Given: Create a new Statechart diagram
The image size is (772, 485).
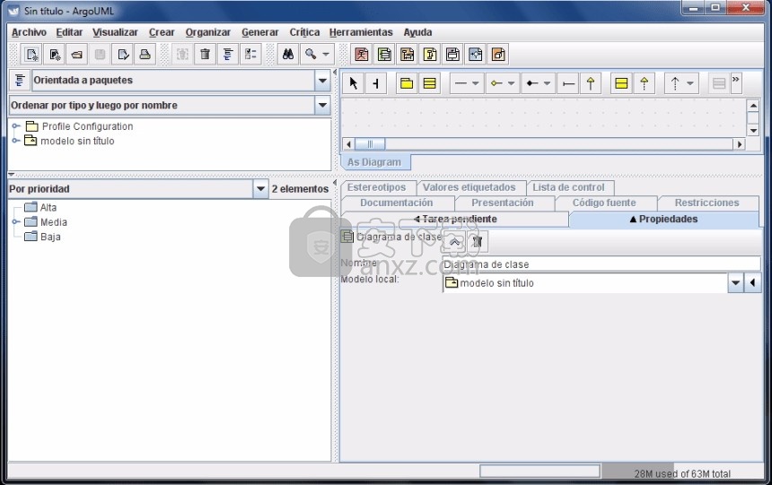Looking at the screenshot, I should pos(452,54).
